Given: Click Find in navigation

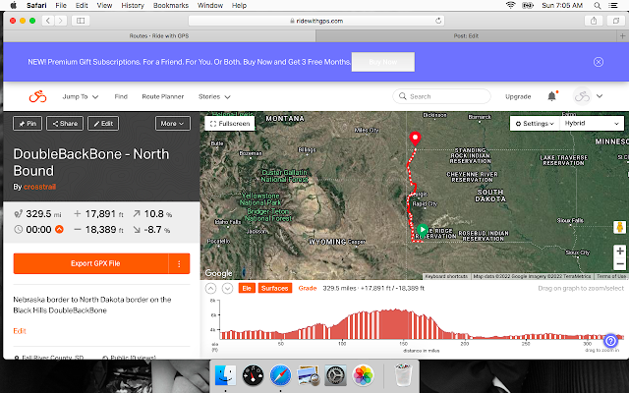Looking at the screenshot, I should coord(121,96).
